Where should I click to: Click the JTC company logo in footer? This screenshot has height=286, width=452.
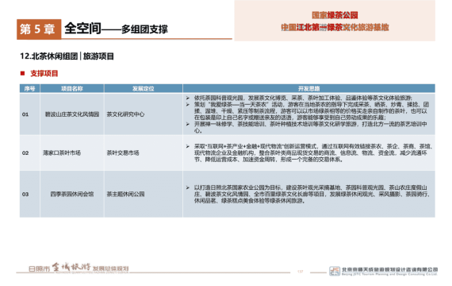point(335,271)
